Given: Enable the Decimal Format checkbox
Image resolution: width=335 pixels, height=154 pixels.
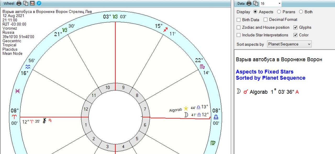Looking at the screenshot, I should click(266, 19).
